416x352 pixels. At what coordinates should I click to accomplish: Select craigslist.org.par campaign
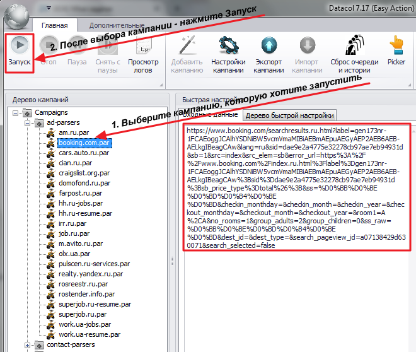(x=84, y=173)
